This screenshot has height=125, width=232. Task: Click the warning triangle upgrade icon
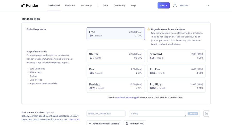point(148,29)
